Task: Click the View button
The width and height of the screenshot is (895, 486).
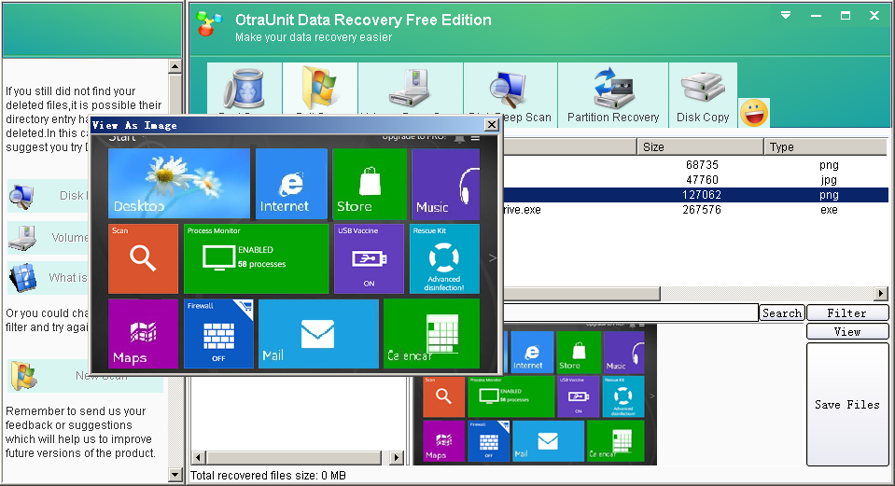Action: tap(847, 331)
